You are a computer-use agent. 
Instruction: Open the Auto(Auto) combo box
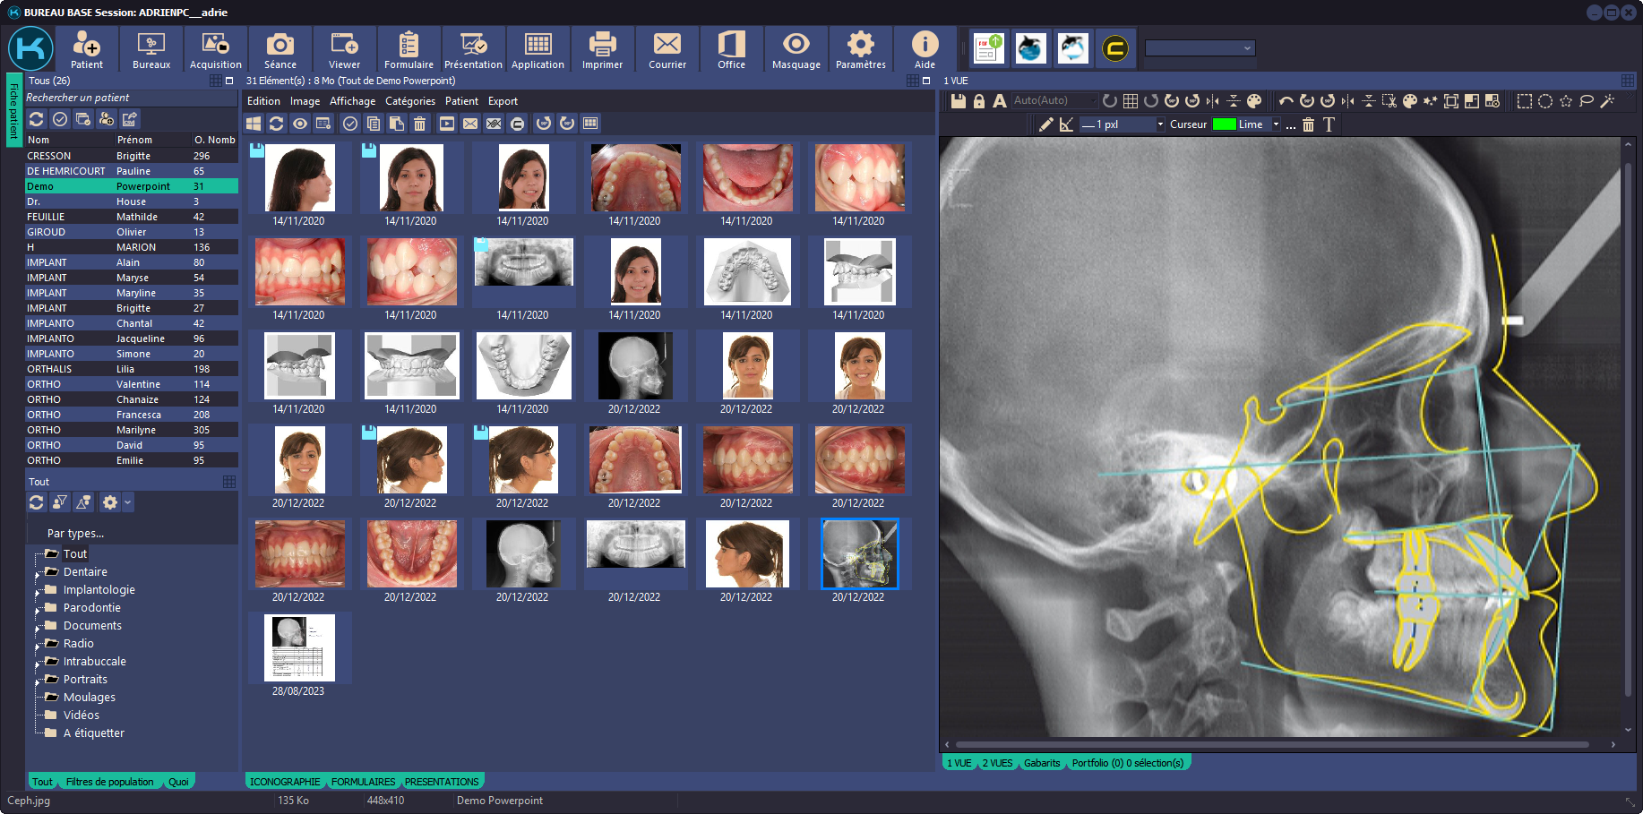1054,101
